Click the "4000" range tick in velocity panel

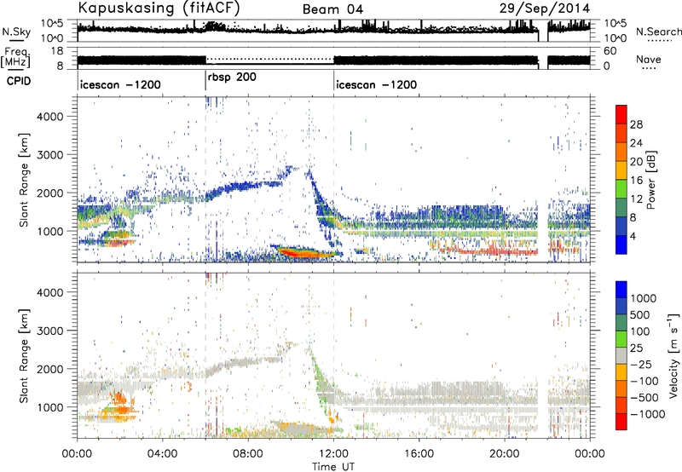(x=50, y=292)
